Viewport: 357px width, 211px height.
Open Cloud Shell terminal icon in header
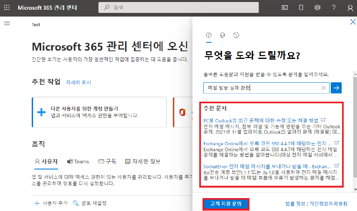285,8
